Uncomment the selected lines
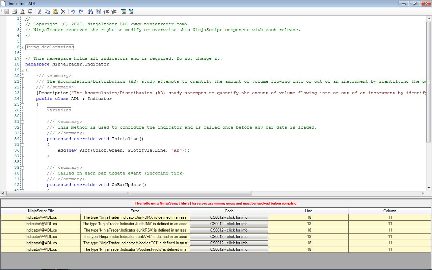Viewport: 432px width, 270px height. (131, 11)
